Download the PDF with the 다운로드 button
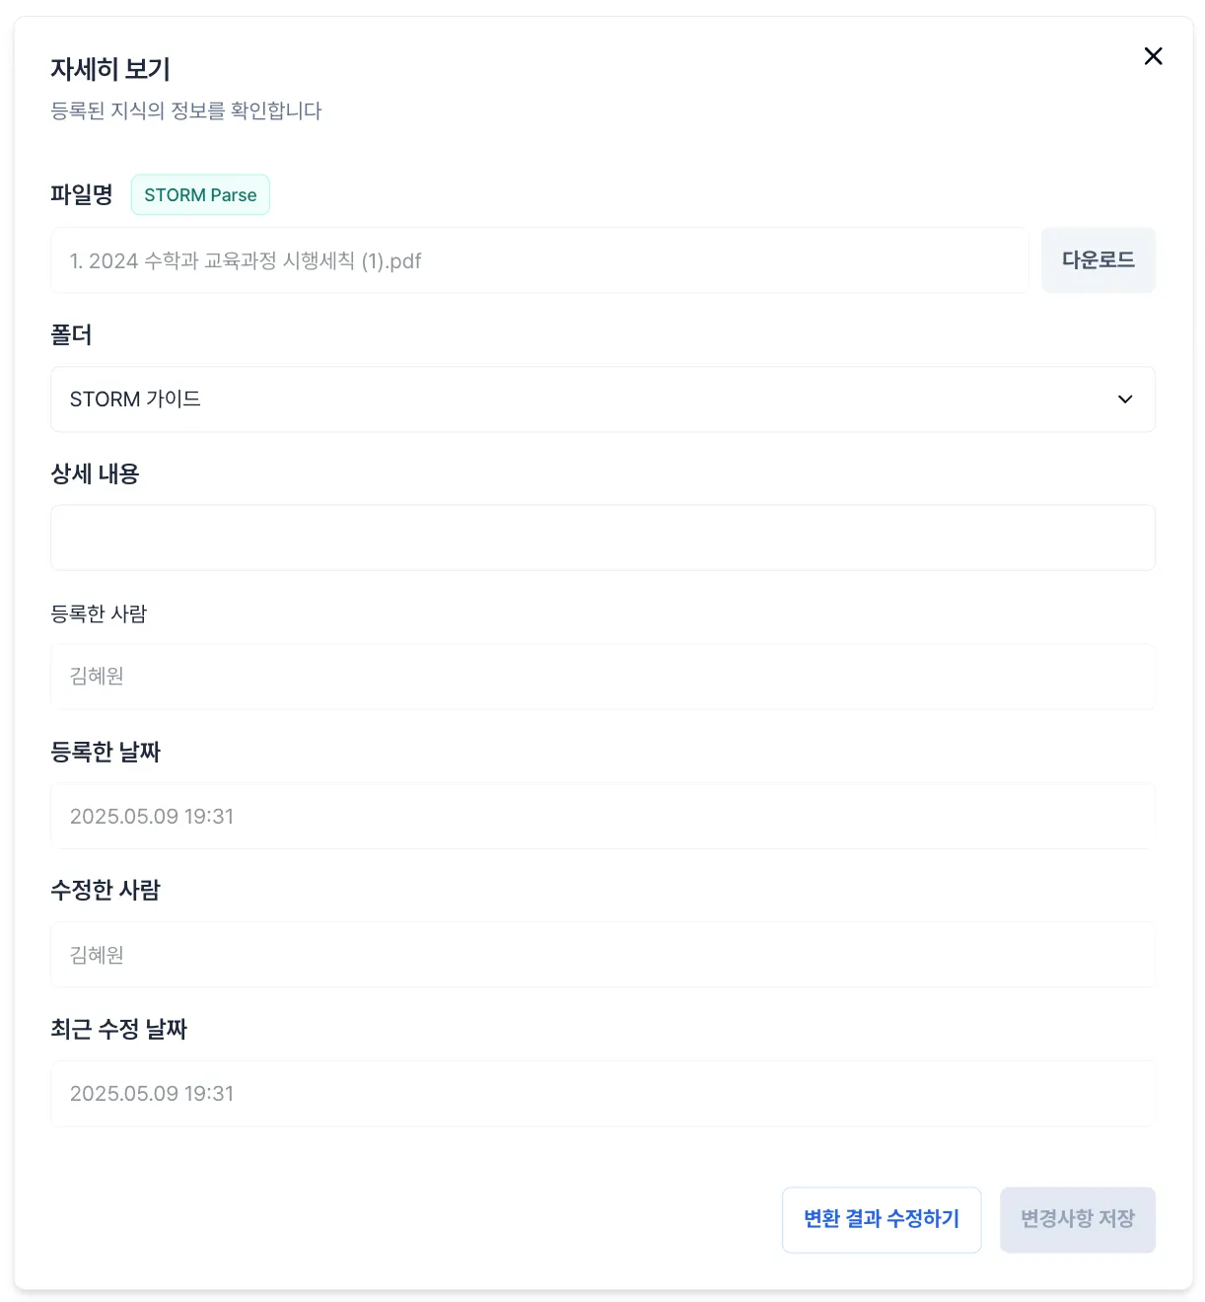Viewport: 1205px width, 1302px height. 1098,260
